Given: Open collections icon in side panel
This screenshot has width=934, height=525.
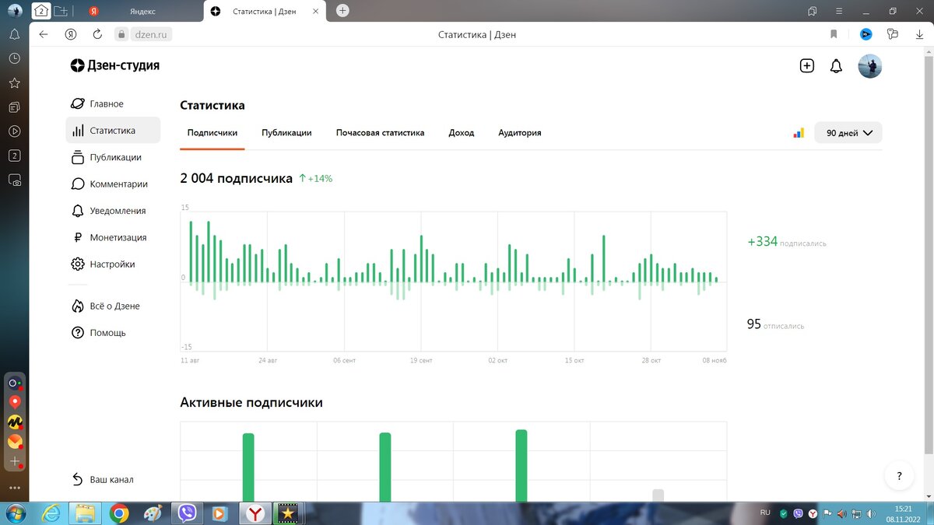Looking at the screenshot, I should [14, 107].
